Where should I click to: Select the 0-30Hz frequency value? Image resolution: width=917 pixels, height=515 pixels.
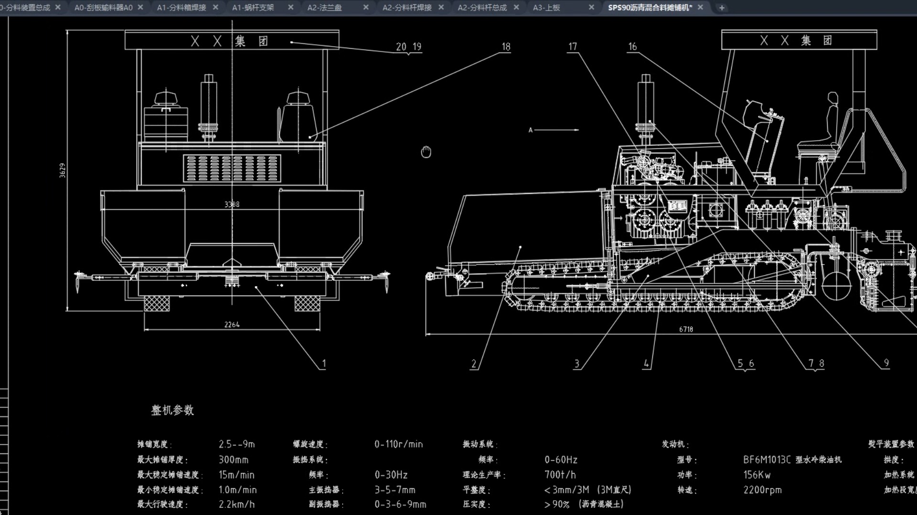pos(391,475)
